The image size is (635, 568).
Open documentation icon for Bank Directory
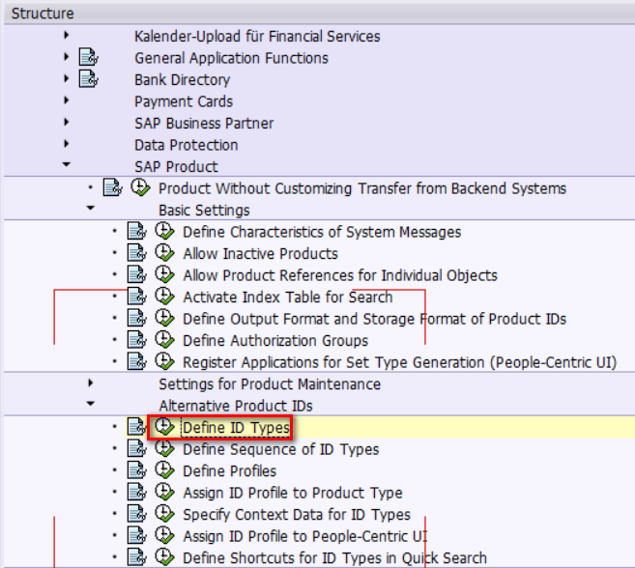[88, 79]
